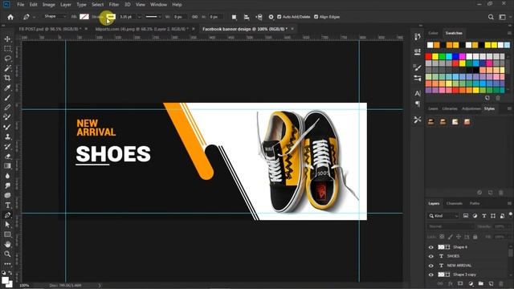The width and height of the screenshot is (514, 289).
Task: Switch to the Paths tab
Action: tap(475, 203)
